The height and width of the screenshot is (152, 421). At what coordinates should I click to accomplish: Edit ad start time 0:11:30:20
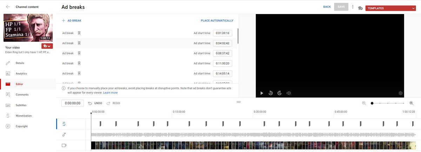tap(222, 64)
